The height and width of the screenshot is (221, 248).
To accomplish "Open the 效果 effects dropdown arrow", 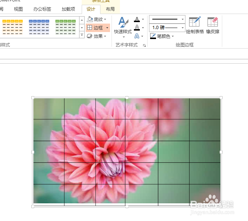I will pos(105,36).
